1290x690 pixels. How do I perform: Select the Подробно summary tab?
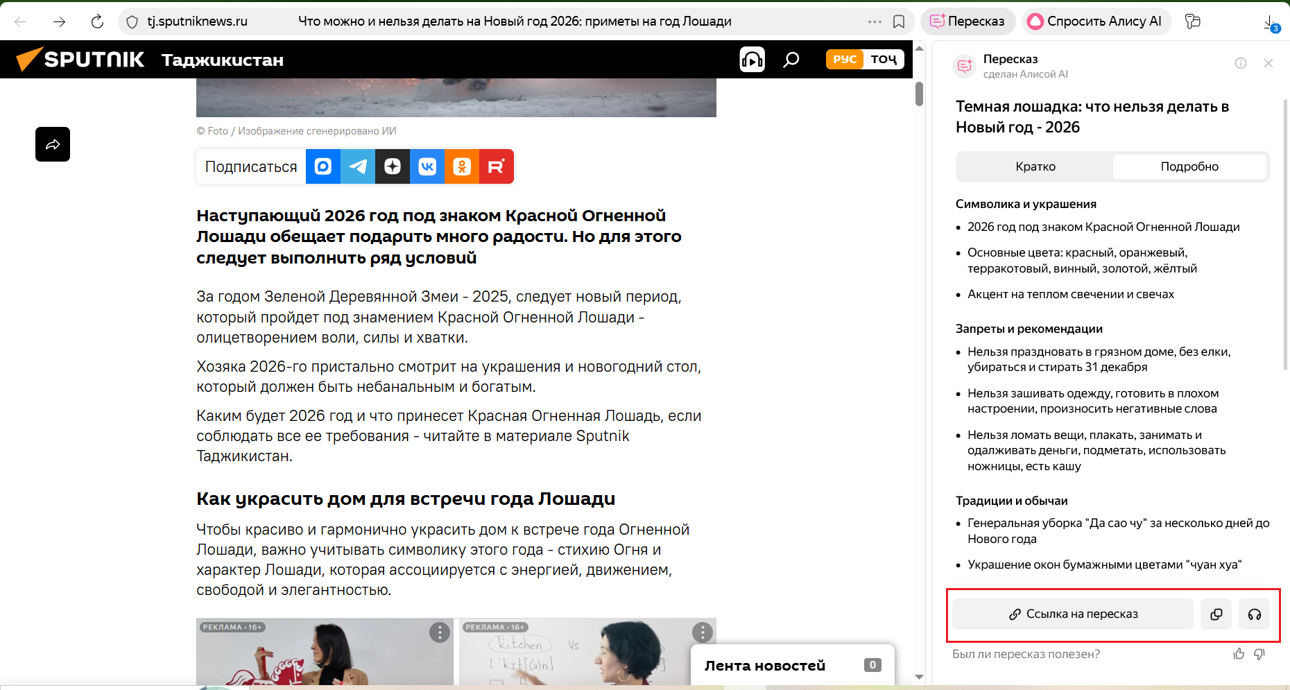click(1189, 166)
